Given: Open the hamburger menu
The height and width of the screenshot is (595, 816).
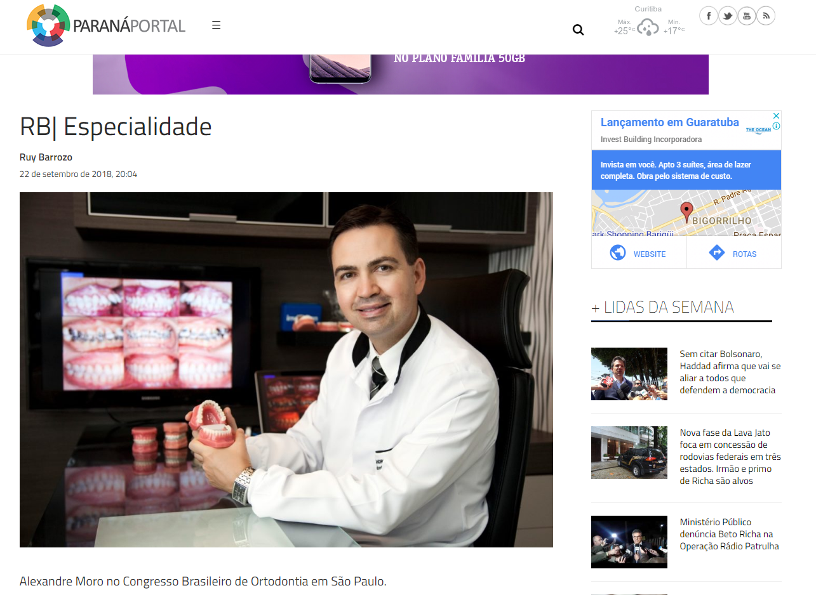Looking at the screenshot, I should tap(217, 25).
